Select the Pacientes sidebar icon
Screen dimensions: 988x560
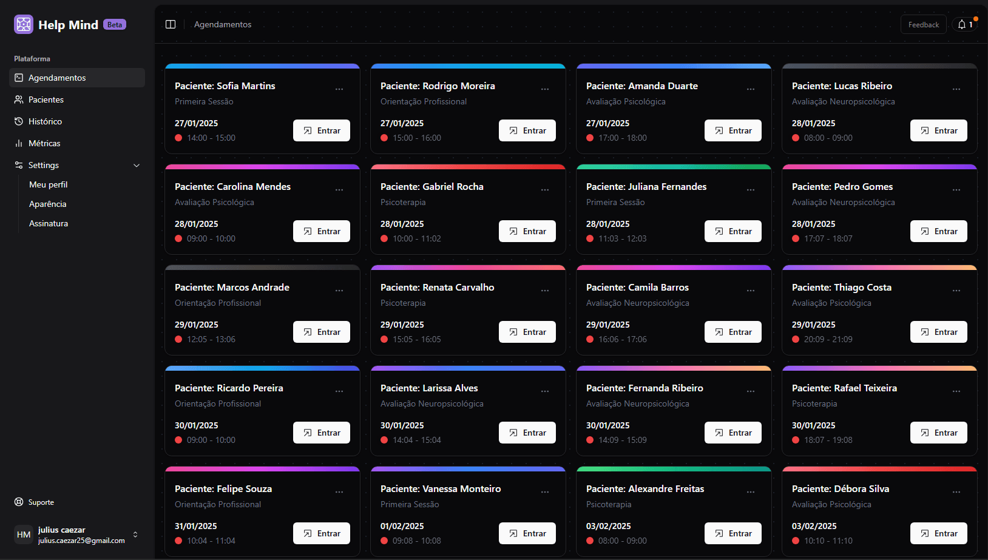[x=19, y=100]
